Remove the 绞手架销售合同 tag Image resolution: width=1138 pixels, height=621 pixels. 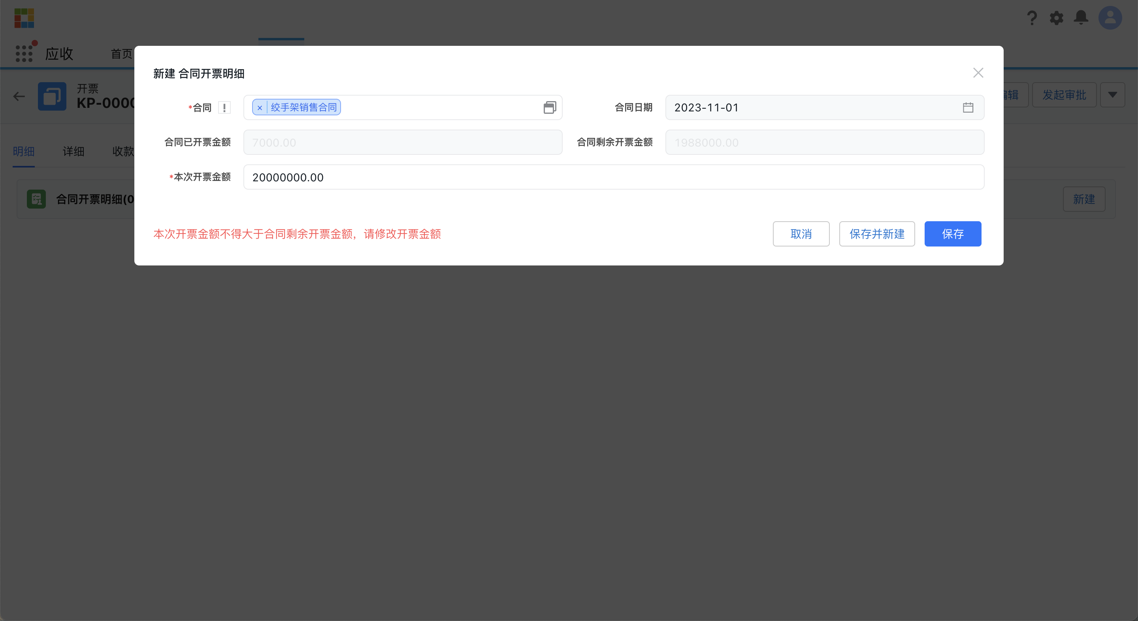260,107
